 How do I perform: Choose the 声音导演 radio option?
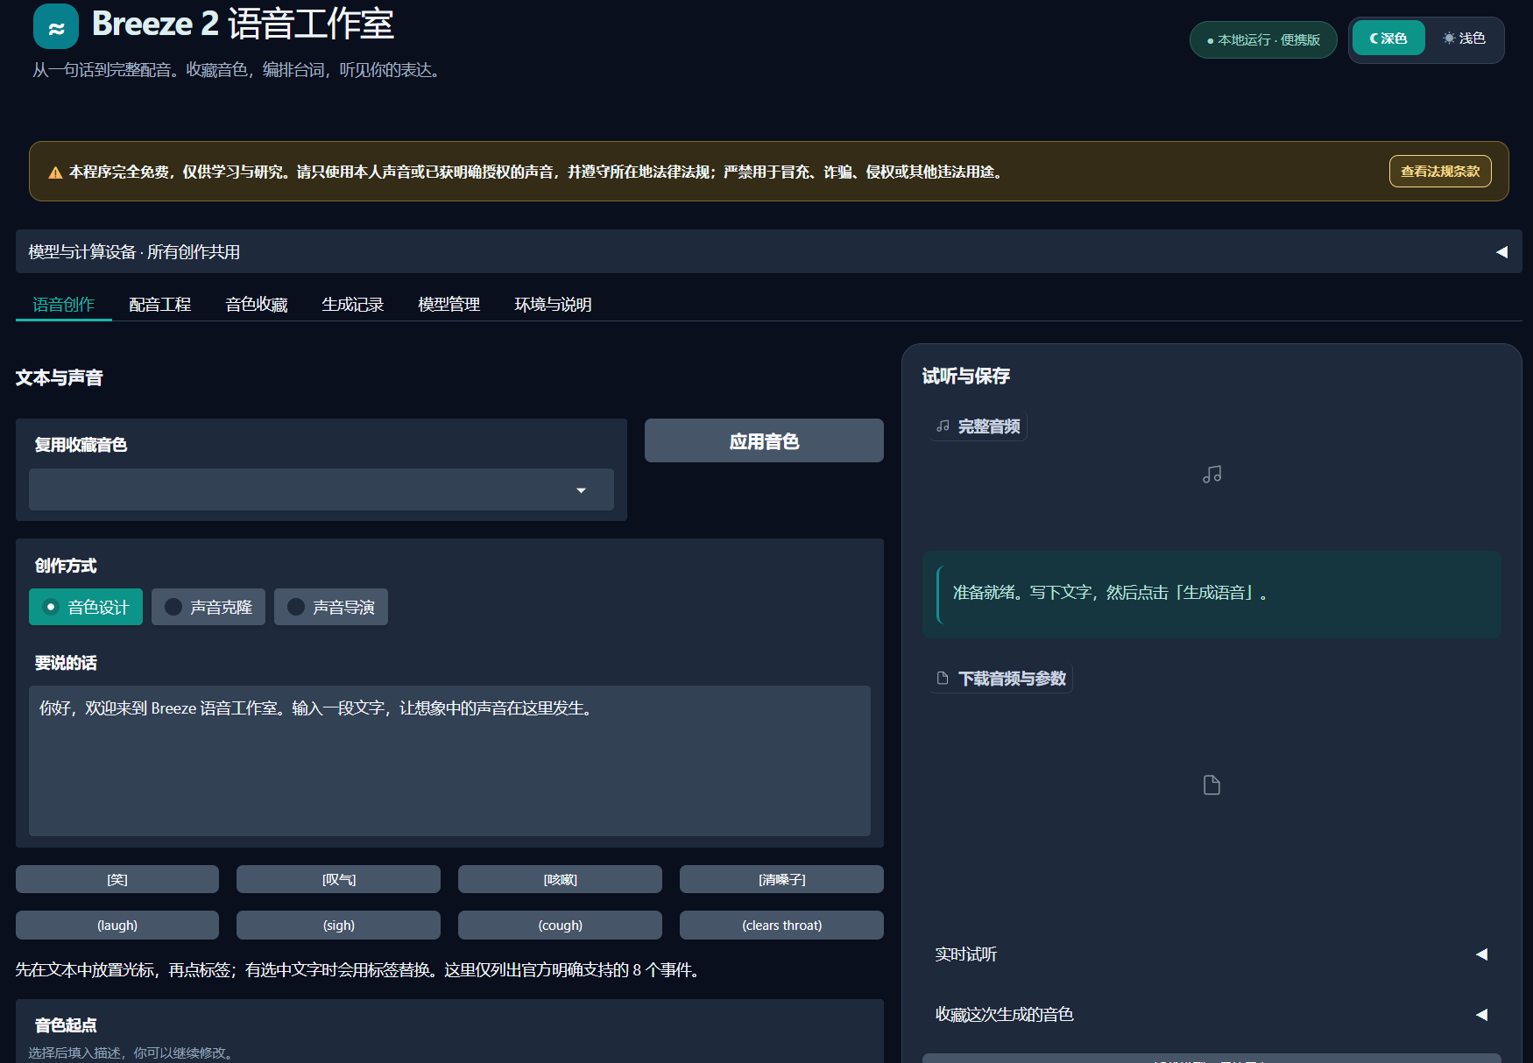[x=331, y=607]
